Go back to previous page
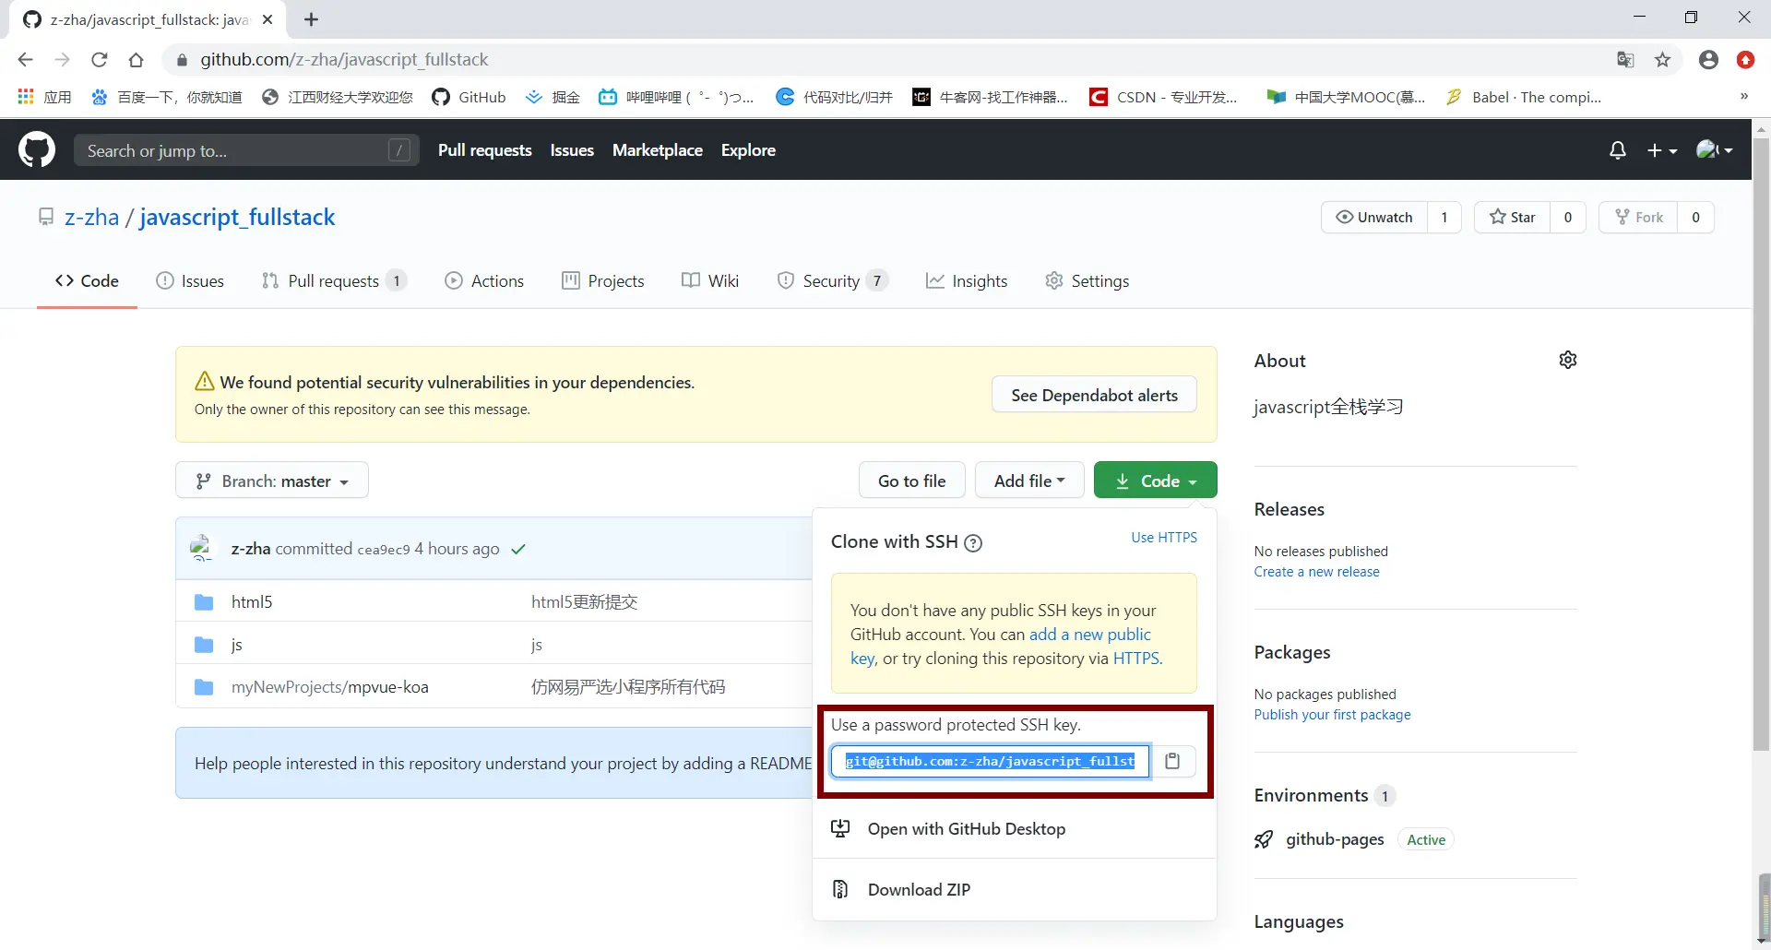Image resolution: width=1771 pixels, height=950 pixels. tap(26, 60)
